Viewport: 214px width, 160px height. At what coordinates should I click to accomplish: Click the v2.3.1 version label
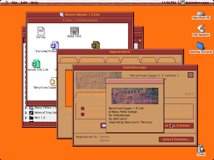pyautogui.click(x=189, y=94)
